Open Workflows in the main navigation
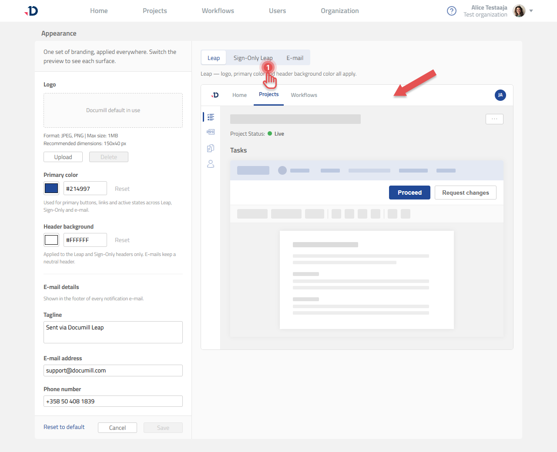The width and height of the screenshot is (557, 452). coord(218,11)
